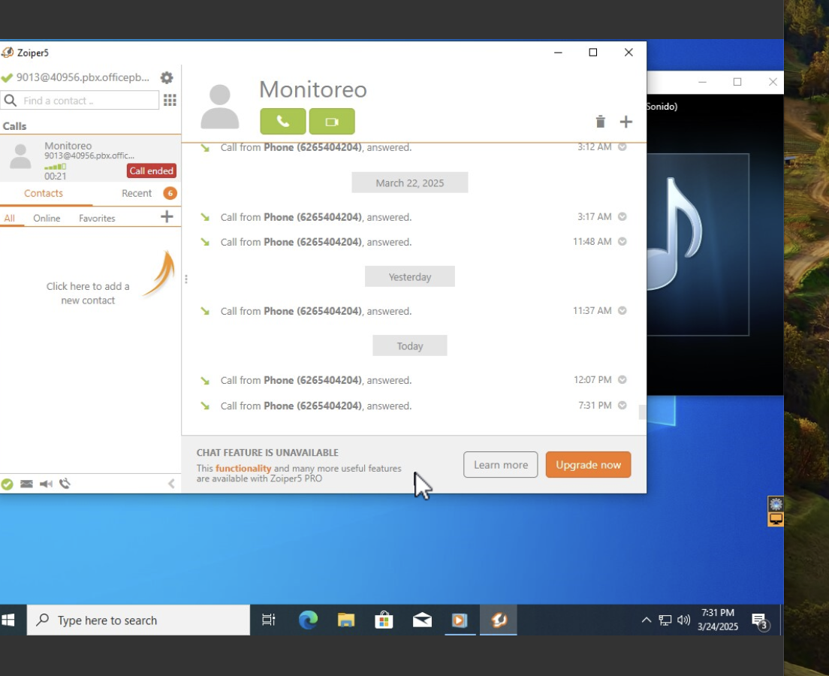Select Online contacts filter

tap(47, 218)
